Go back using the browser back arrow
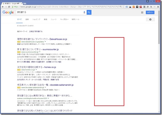Image resolution: width=162 pixels, height=115 pixels. pyautogui.click(x=3, y=7)
